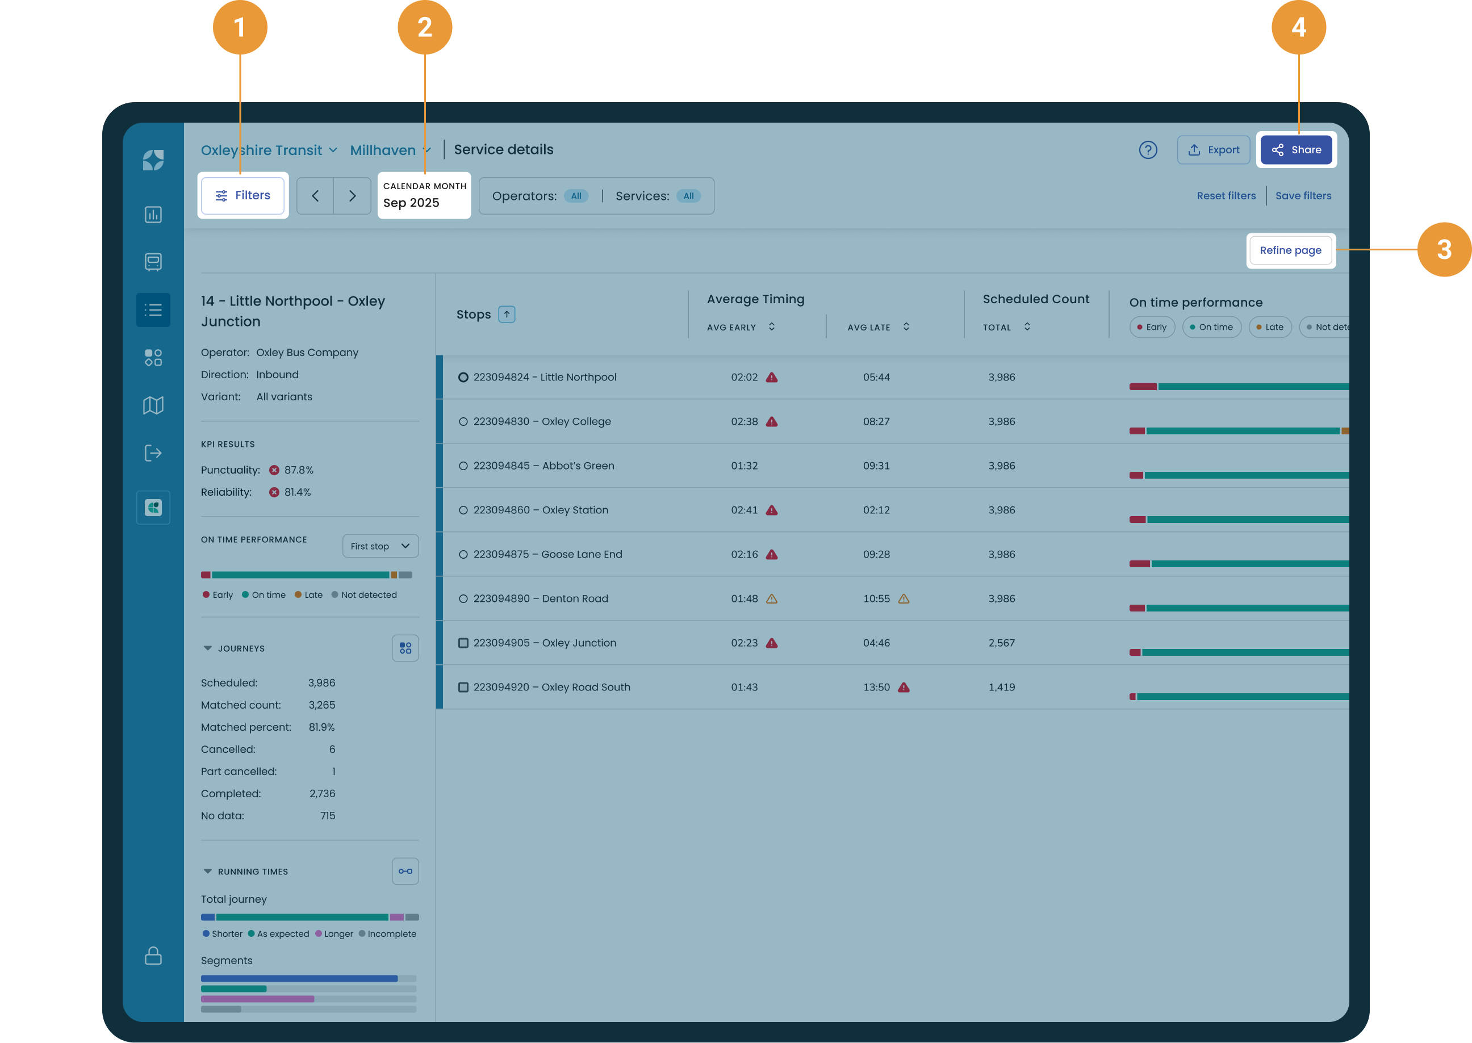Click the bus services sidebar icon

pos(153,262)
